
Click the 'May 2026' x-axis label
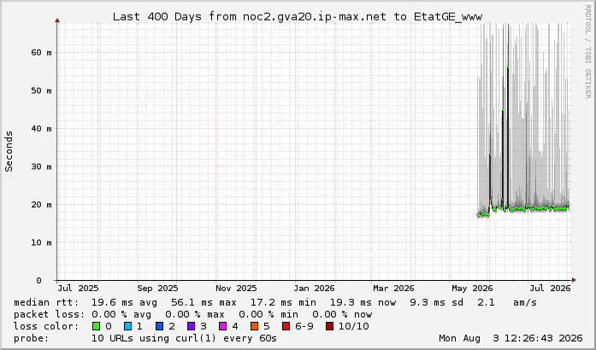[x=472, y=289]
